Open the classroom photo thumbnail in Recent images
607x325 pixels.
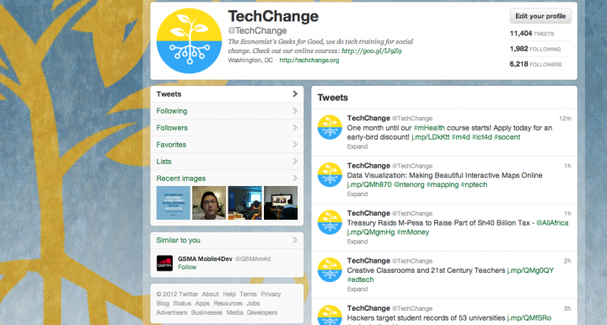point(244,203)
